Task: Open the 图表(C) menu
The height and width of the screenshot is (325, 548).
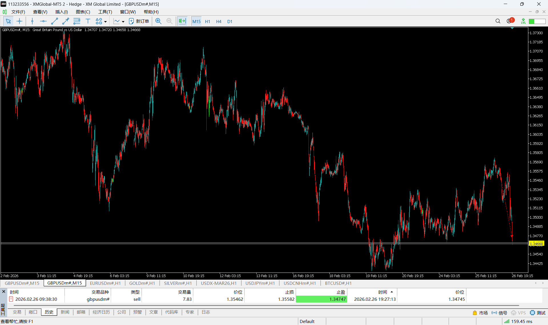Action: tap(83, 12)
